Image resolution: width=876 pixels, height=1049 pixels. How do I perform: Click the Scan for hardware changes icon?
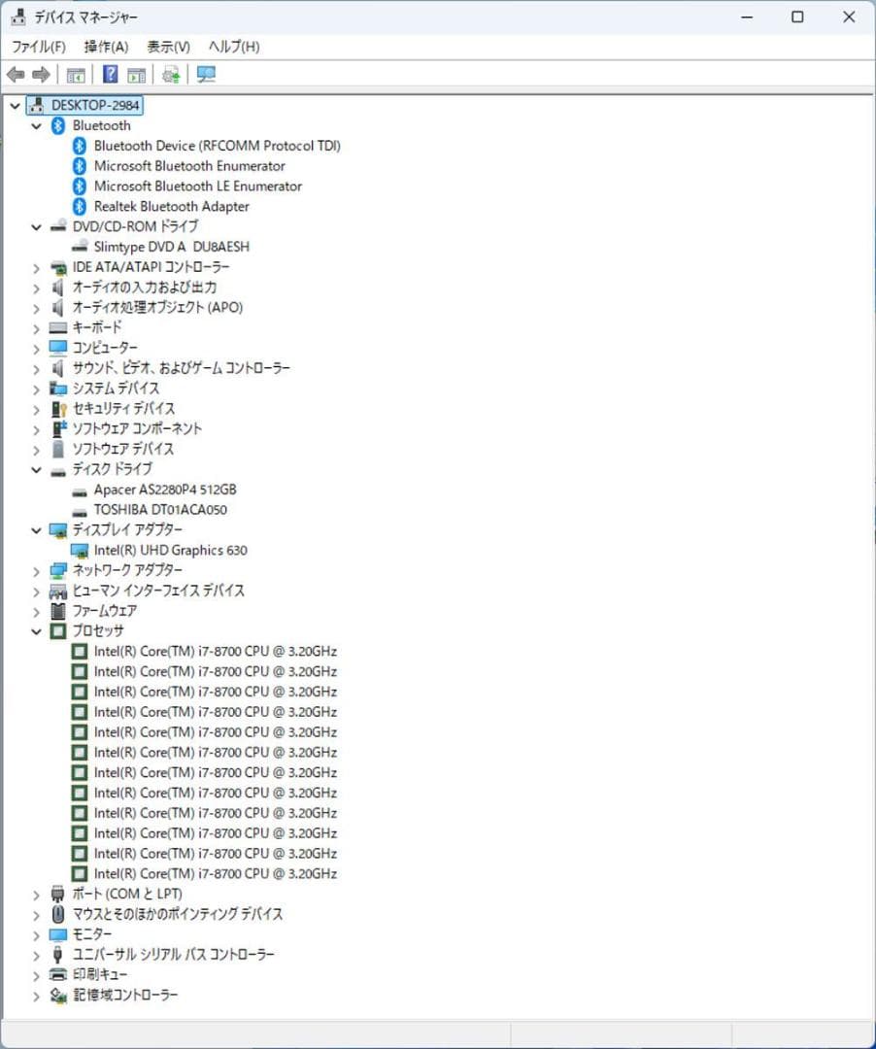pyautogui.click(x=171, y=75)
